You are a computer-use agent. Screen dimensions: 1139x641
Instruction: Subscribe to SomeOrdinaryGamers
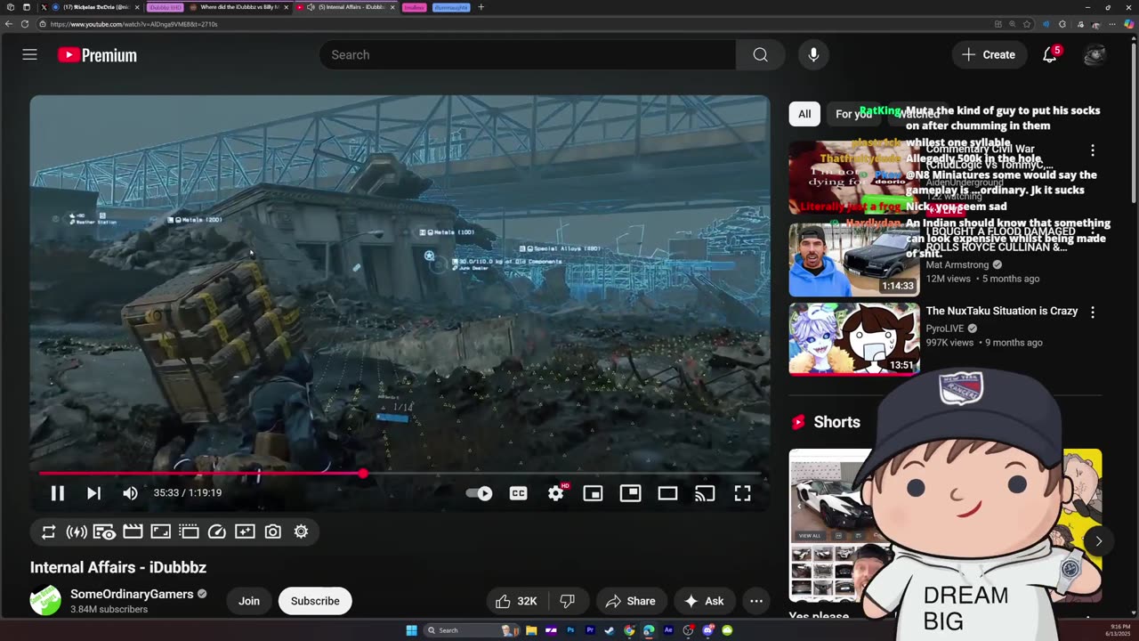(x=315, y=601)
